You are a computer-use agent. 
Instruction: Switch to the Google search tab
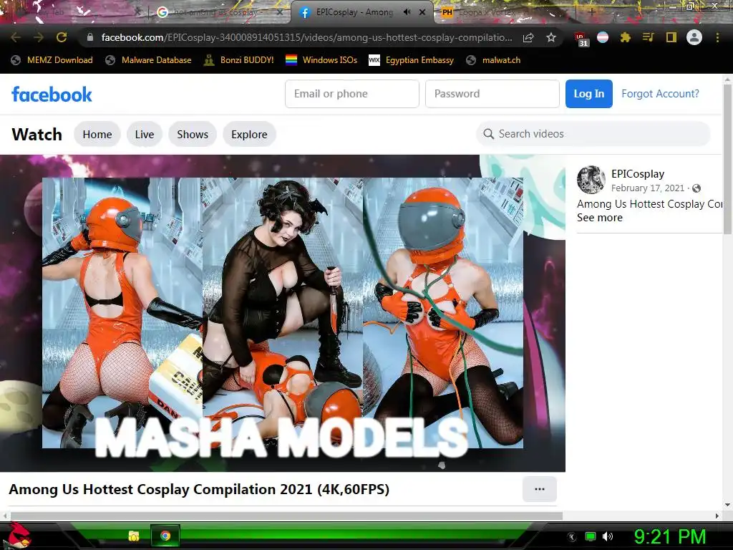click(x=215, y=12)
